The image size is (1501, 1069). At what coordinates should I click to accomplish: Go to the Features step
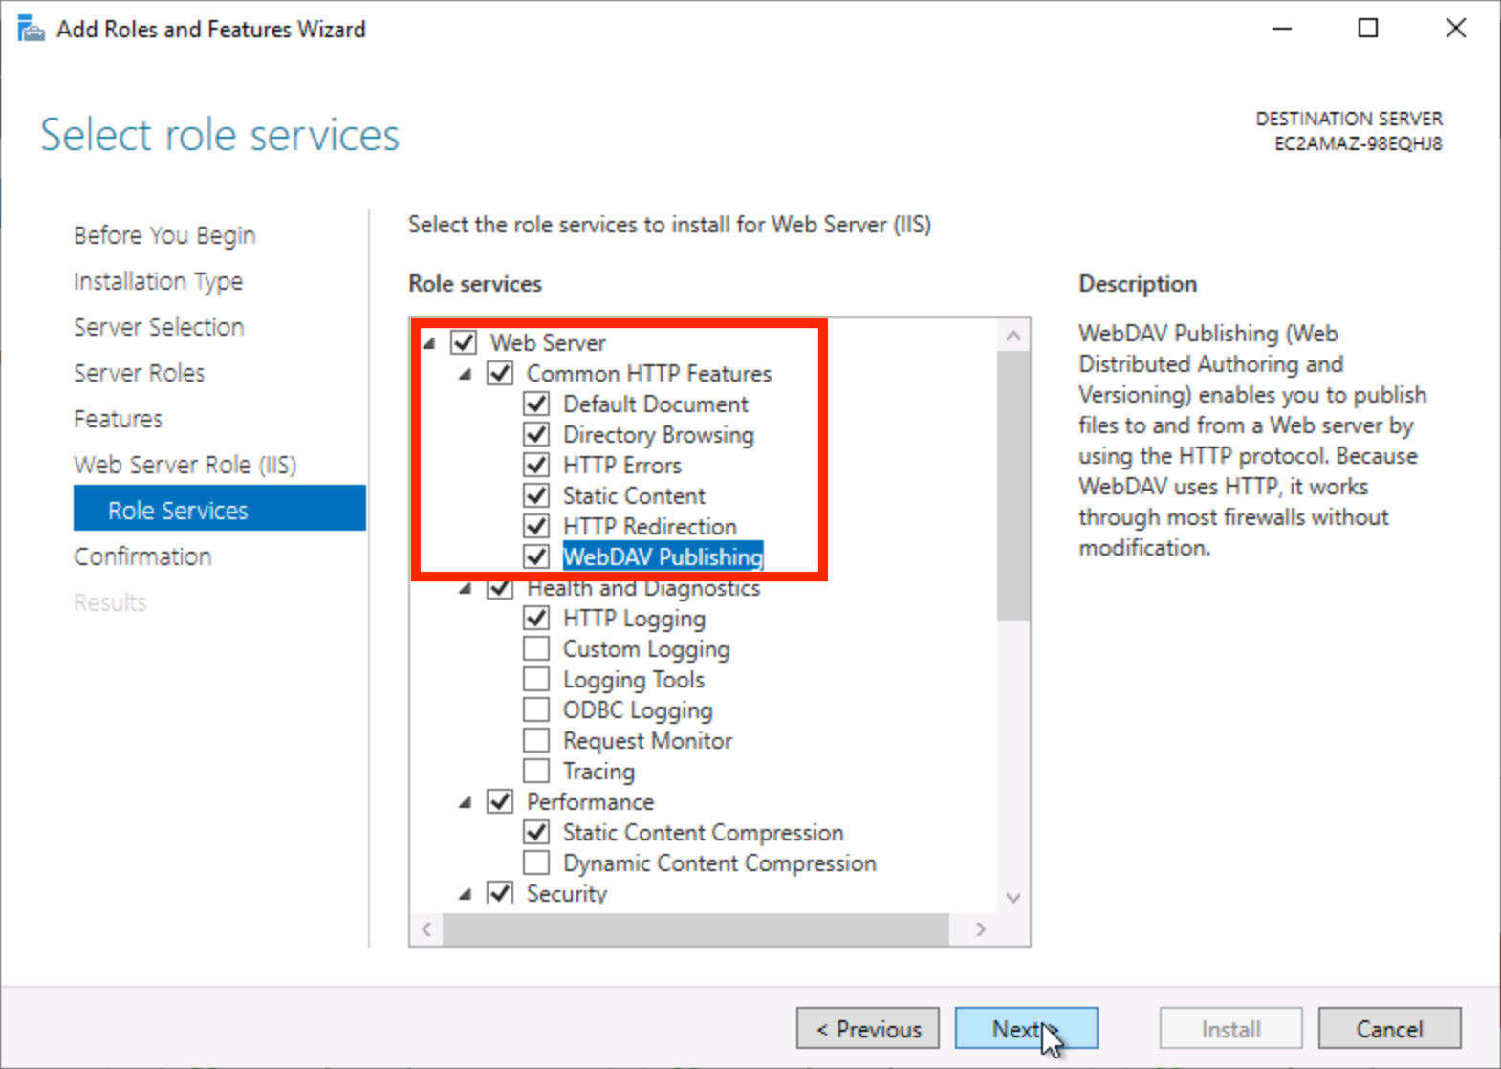pos(118,419)
